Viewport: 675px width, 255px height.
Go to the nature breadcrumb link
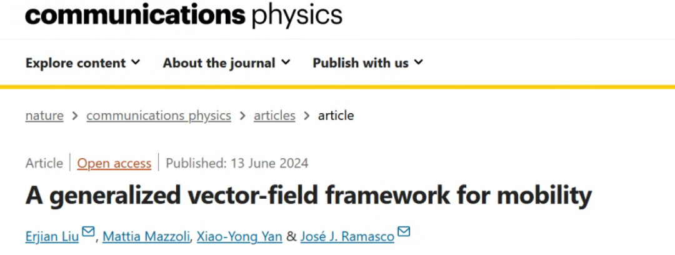[x=44, y=116]
